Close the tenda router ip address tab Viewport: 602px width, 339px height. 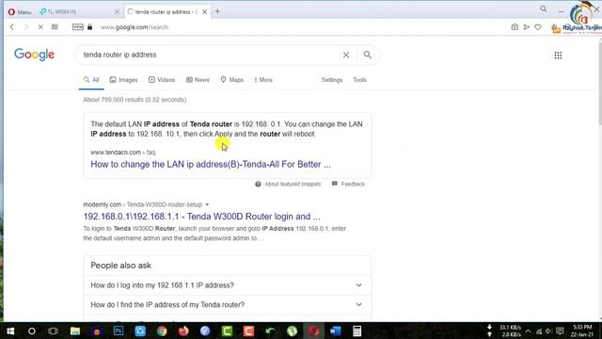click(x=205, y=12)
